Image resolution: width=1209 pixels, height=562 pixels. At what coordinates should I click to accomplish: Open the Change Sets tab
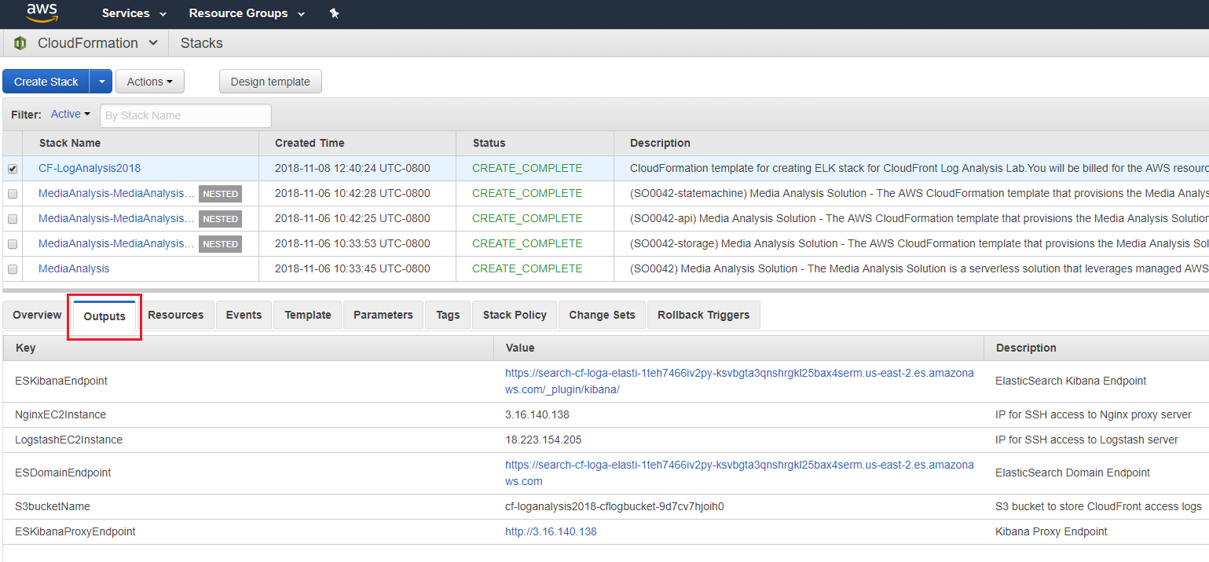pos(602,315)
